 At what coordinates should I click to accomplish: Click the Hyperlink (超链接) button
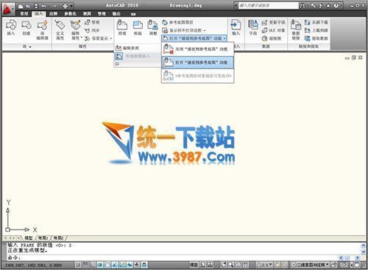[271, 38]
